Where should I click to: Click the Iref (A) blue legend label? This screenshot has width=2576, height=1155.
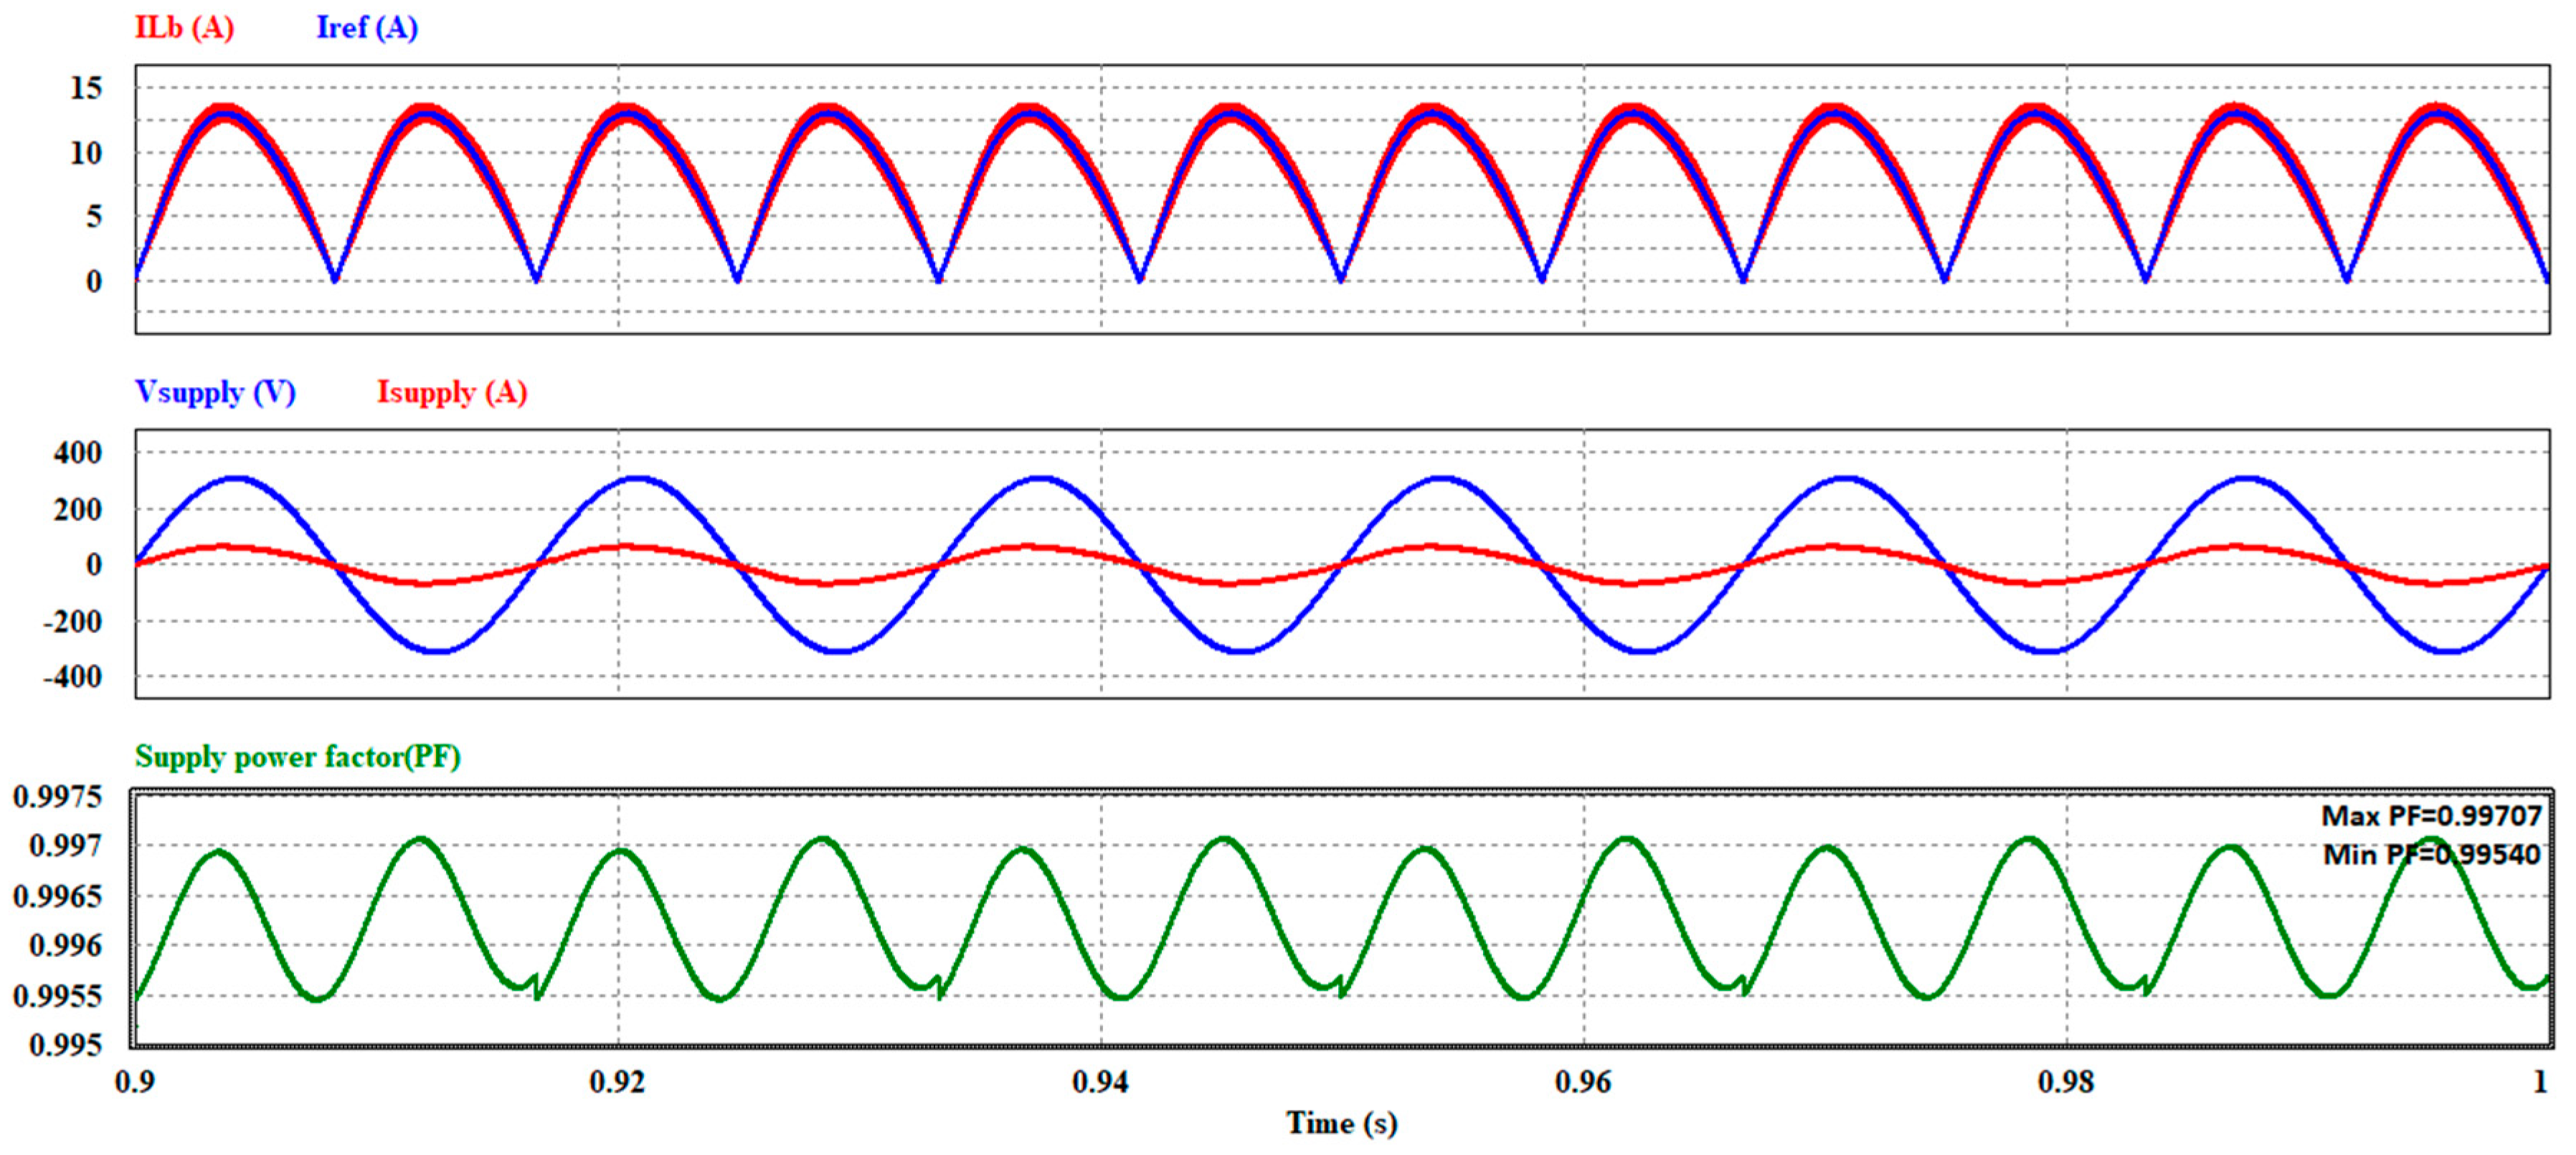(367, 28)
